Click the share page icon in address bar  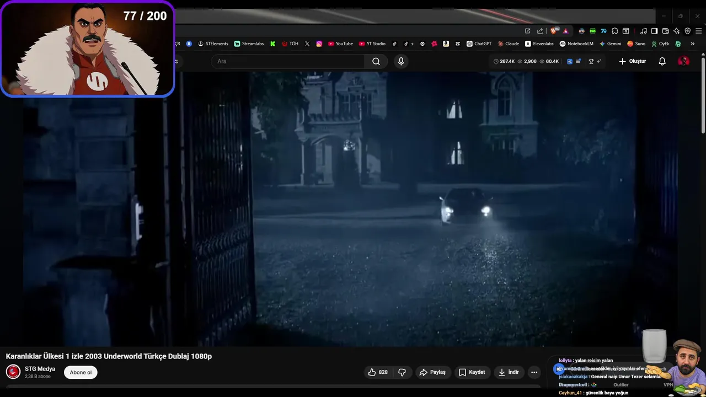click(x=540, y=31)
